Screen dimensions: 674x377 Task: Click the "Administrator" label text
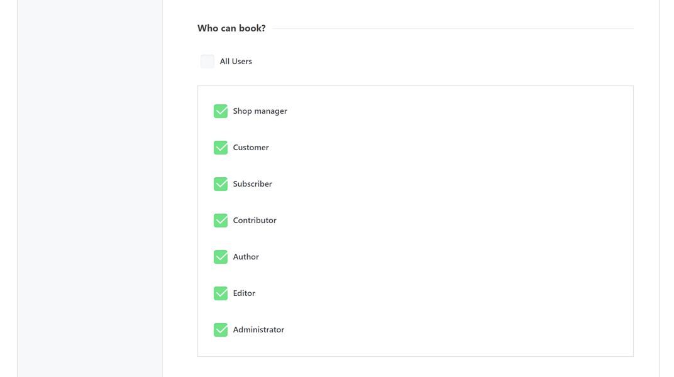click(x=258, y=330)
